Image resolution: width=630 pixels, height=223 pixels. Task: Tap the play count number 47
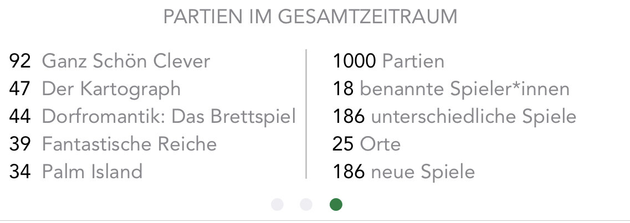click(x=20, y=89)
